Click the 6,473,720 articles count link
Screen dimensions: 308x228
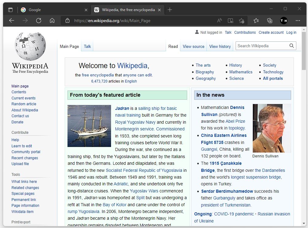pos(99,81)
